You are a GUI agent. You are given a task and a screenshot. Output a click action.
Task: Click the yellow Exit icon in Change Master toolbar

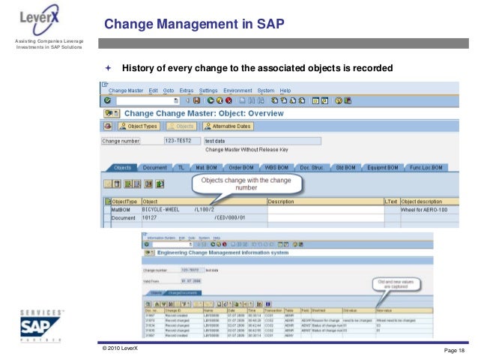tap(220, 100)
